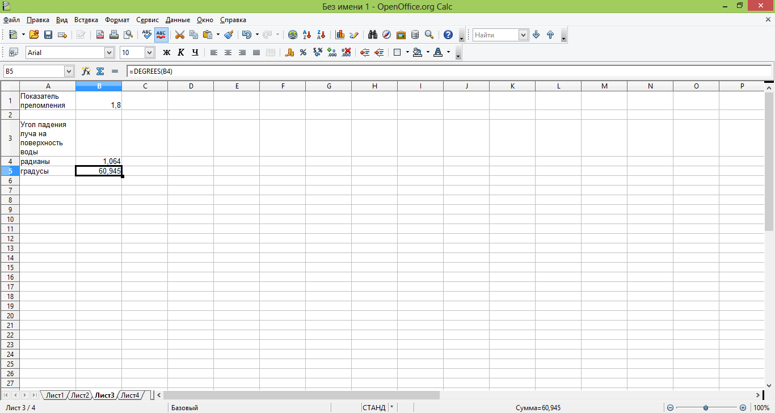Open the Правка menu
Image resolution: width=775 pixels, height=413 pixels.
pos(38,20)
